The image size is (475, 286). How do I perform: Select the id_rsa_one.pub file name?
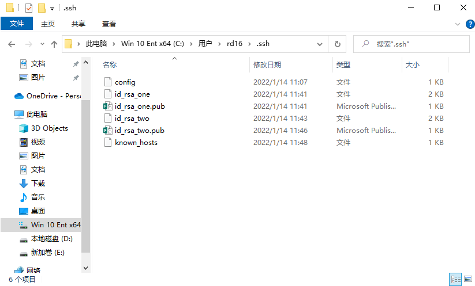(x=140, y=106)
